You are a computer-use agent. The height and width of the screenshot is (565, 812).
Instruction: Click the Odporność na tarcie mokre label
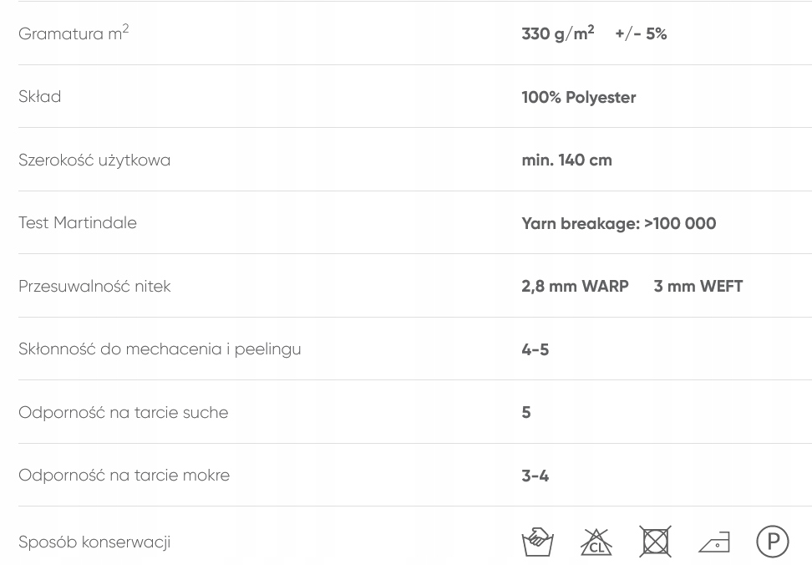coord(124,476)
